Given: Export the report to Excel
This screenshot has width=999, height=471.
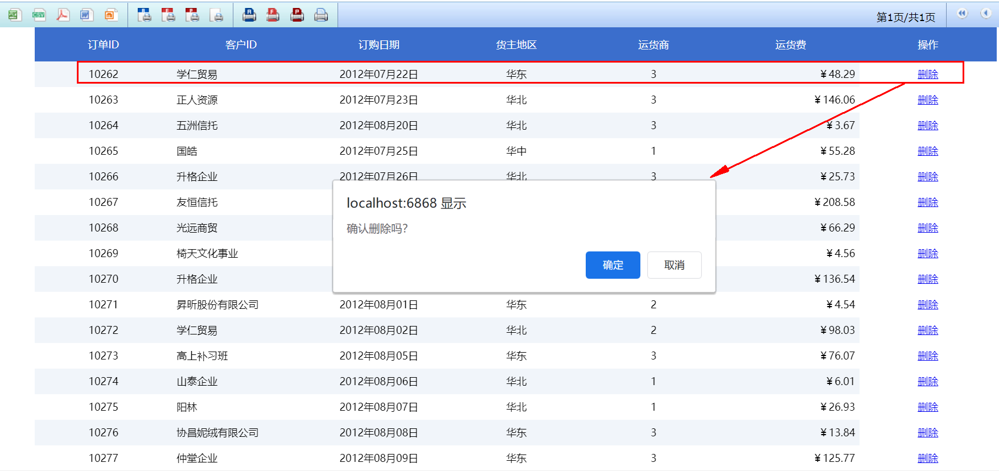Looking at the screenshot, I should click(x=14, y=15).
